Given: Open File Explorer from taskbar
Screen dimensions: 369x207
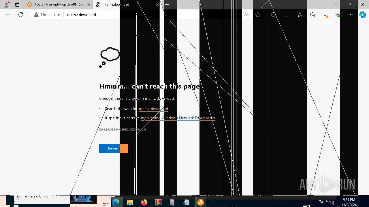Looking at the screenshot, I should pyautogui.click(x=130, y=202).
